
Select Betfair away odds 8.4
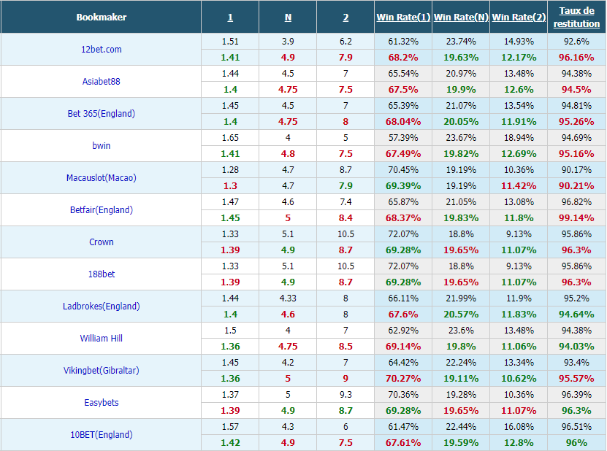346,218
